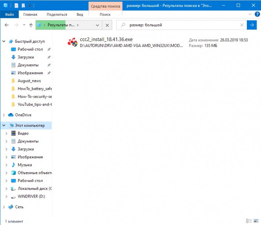Open the address bar history dropdown

click(x=98, y=25)
